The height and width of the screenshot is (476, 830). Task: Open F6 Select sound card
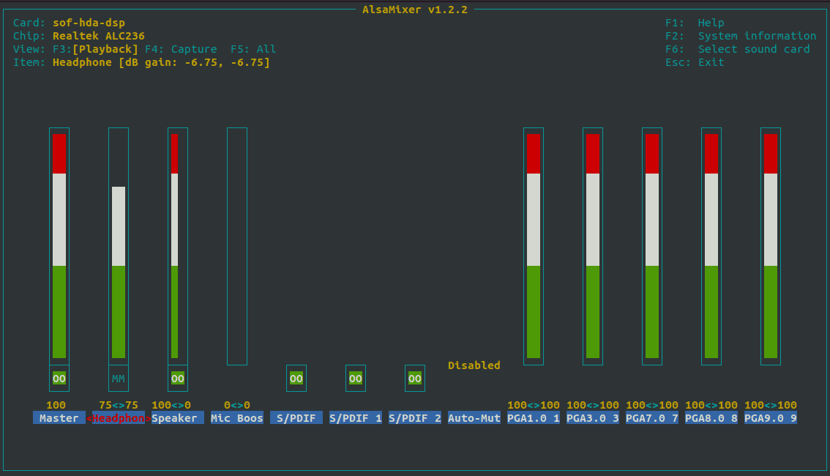tap(738, 49)
